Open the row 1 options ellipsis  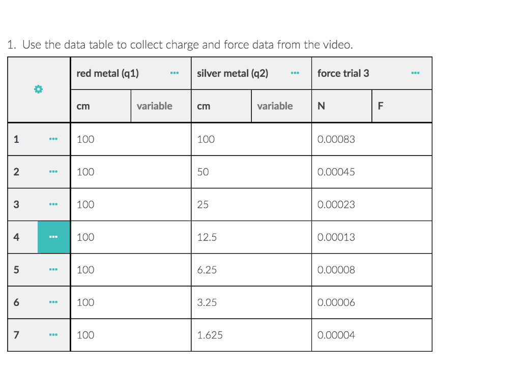(x=53, y=139)
